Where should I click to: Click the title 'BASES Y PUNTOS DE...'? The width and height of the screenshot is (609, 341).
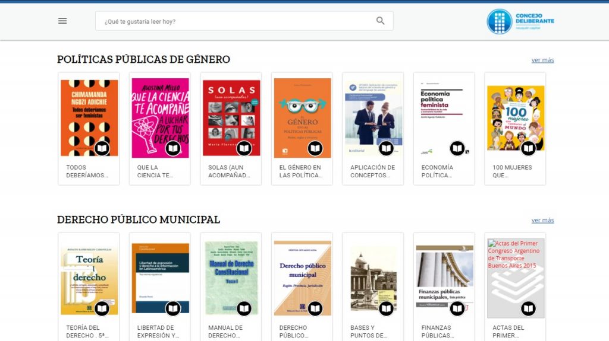click(369, 332)
